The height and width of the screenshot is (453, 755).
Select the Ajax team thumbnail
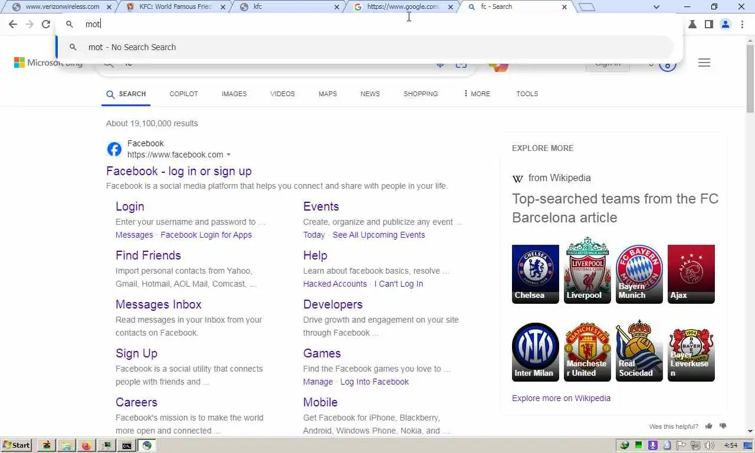pyautogui.click(x=691, y=274)
